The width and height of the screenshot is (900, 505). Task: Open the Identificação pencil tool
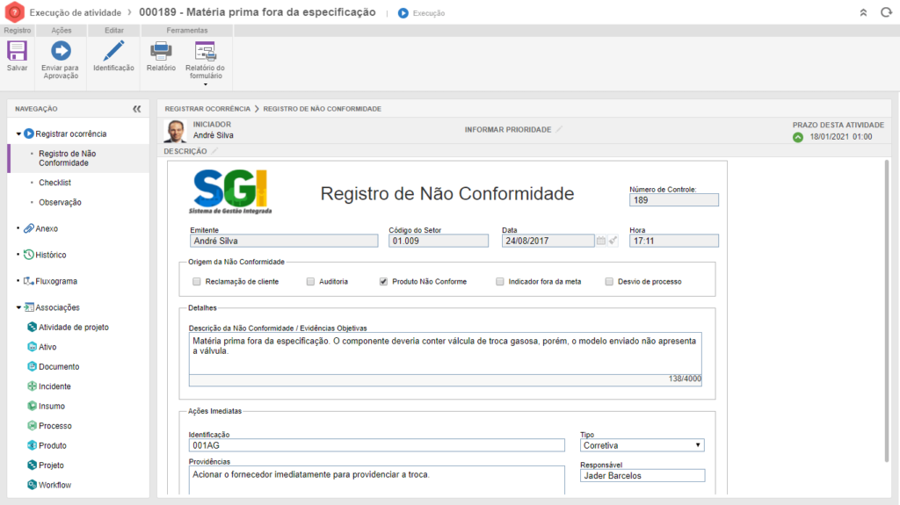tap(113, 52)
